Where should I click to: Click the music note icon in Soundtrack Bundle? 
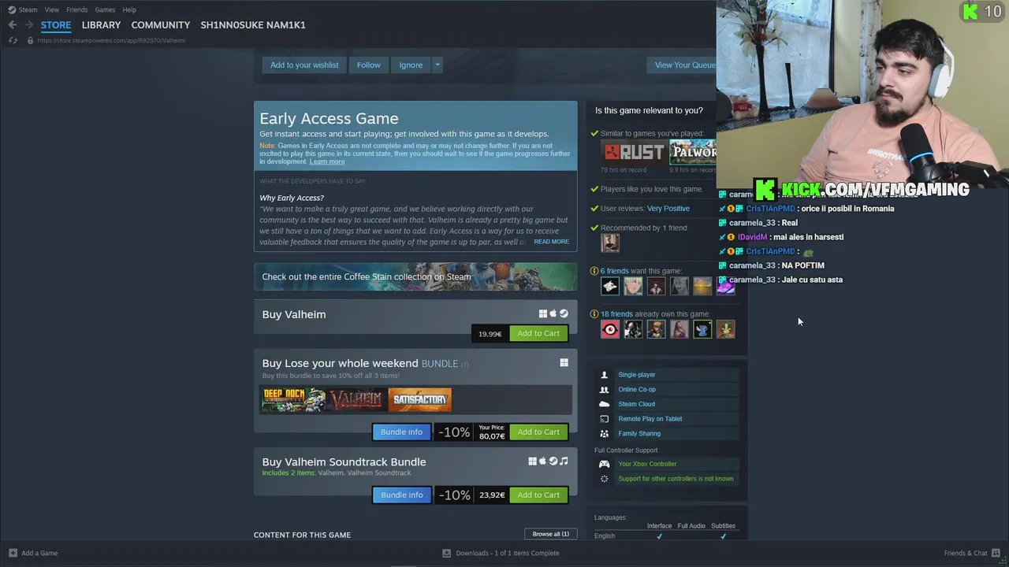click(x=564, y=461)
